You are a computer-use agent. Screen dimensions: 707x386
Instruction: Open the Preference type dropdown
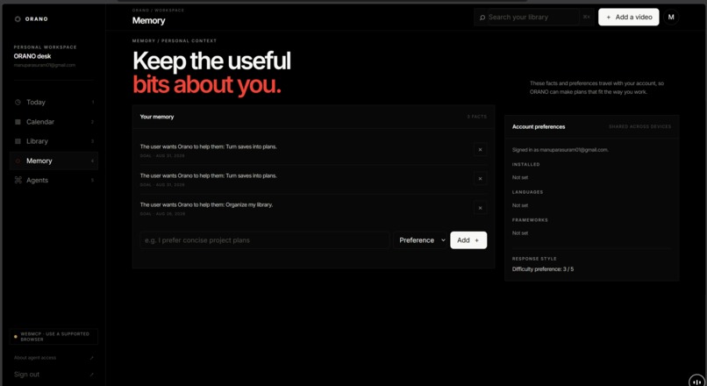point(420,240)
